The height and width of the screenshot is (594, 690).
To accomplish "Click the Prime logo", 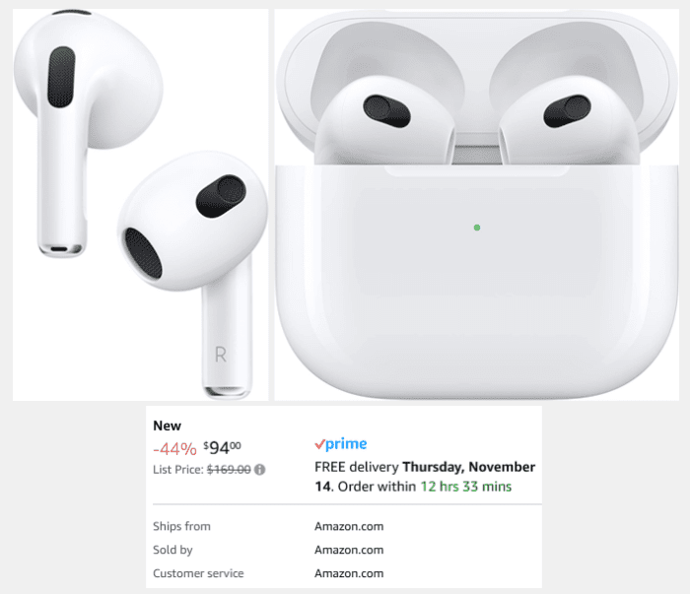I will coord(341,444).
